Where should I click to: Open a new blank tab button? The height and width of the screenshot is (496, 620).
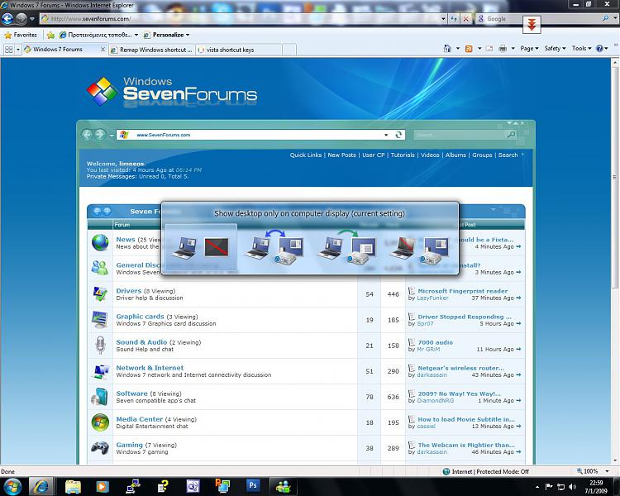coord(289,50)
